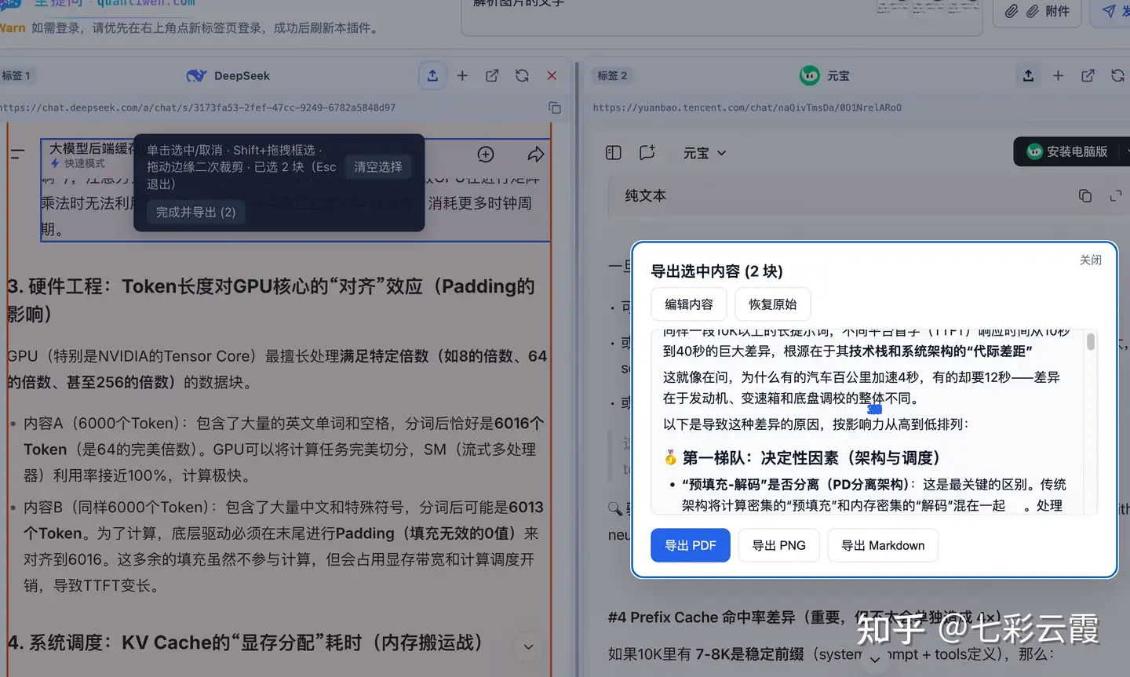The image size is (1130, 677).
Task: Click the 标签 1 tab label
Action: [16, 75]
